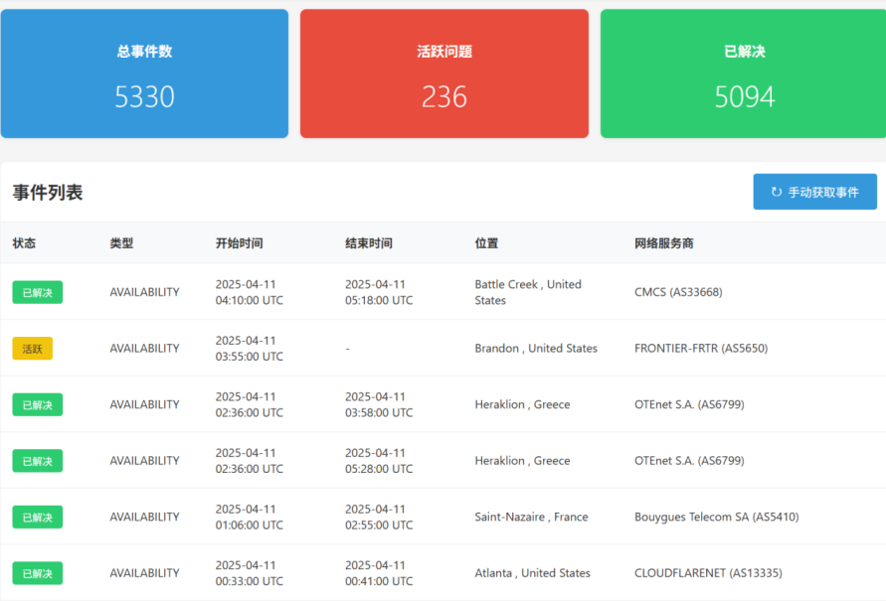Select the CLOUDFLARENET (AS13335) provider
Screen dimensions: 886x601
pyautogui.click(x=707, y=573)
